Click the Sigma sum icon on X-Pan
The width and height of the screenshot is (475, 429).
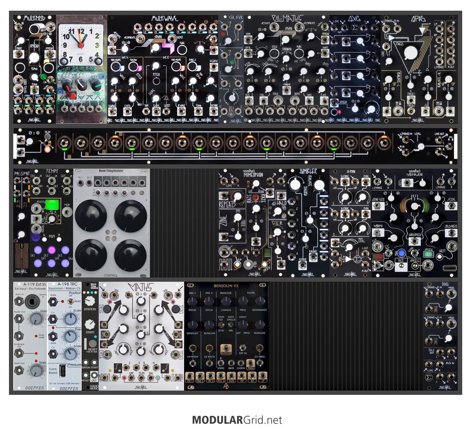(357, 259)
